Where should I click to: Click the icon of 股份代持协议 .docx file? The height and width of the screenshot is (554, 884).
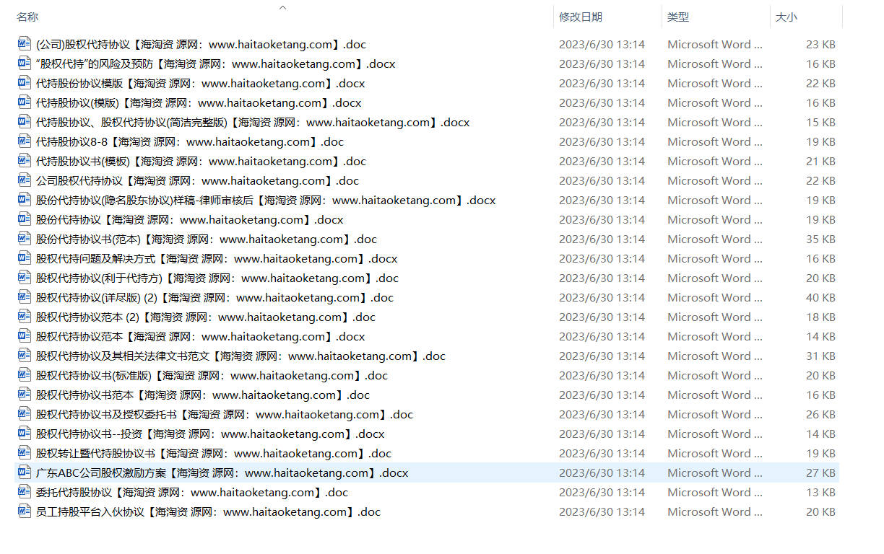coord(24,219)
